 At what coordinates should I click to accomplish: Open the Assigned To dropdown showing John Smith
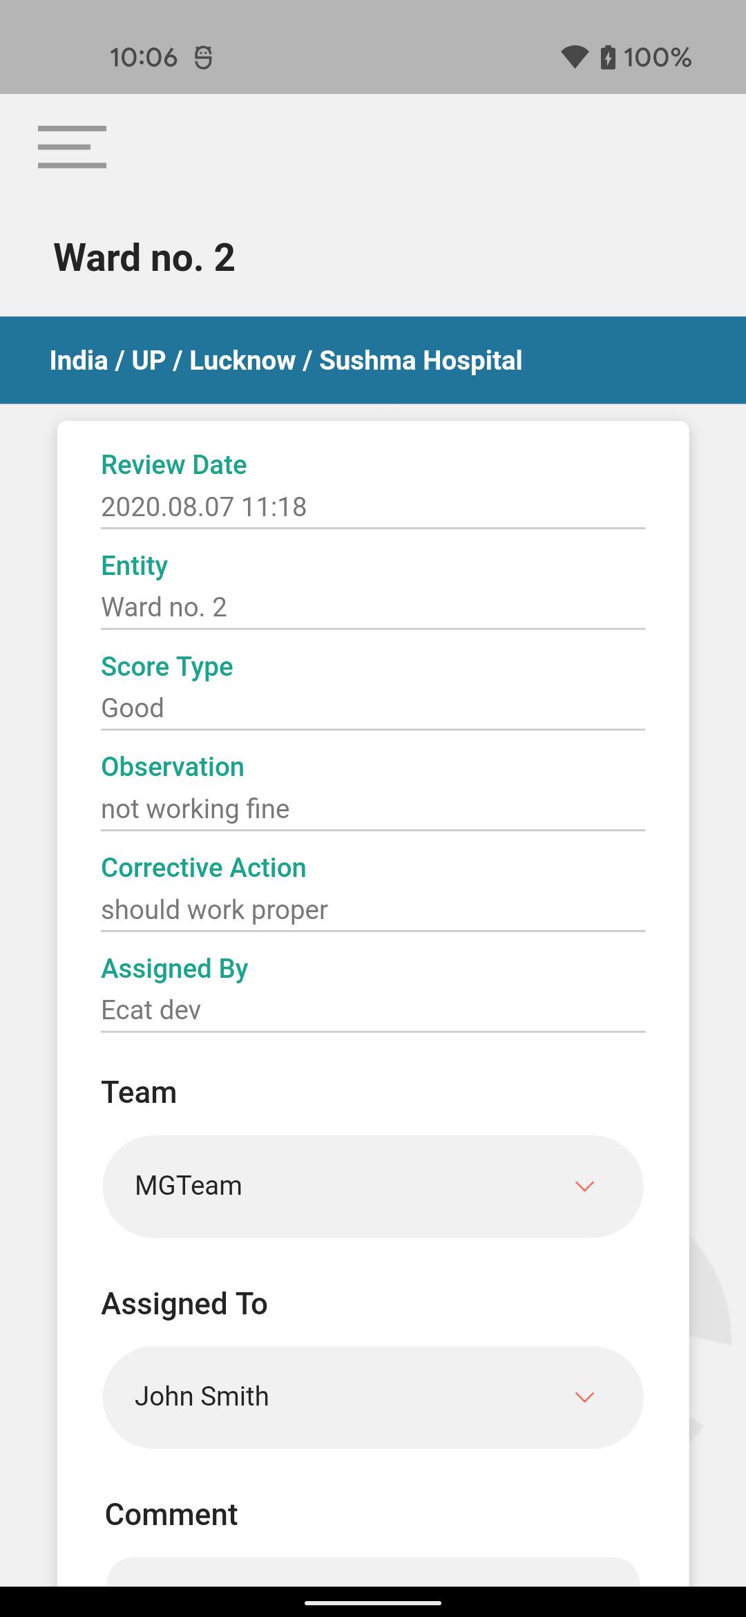coord(373,1397)
